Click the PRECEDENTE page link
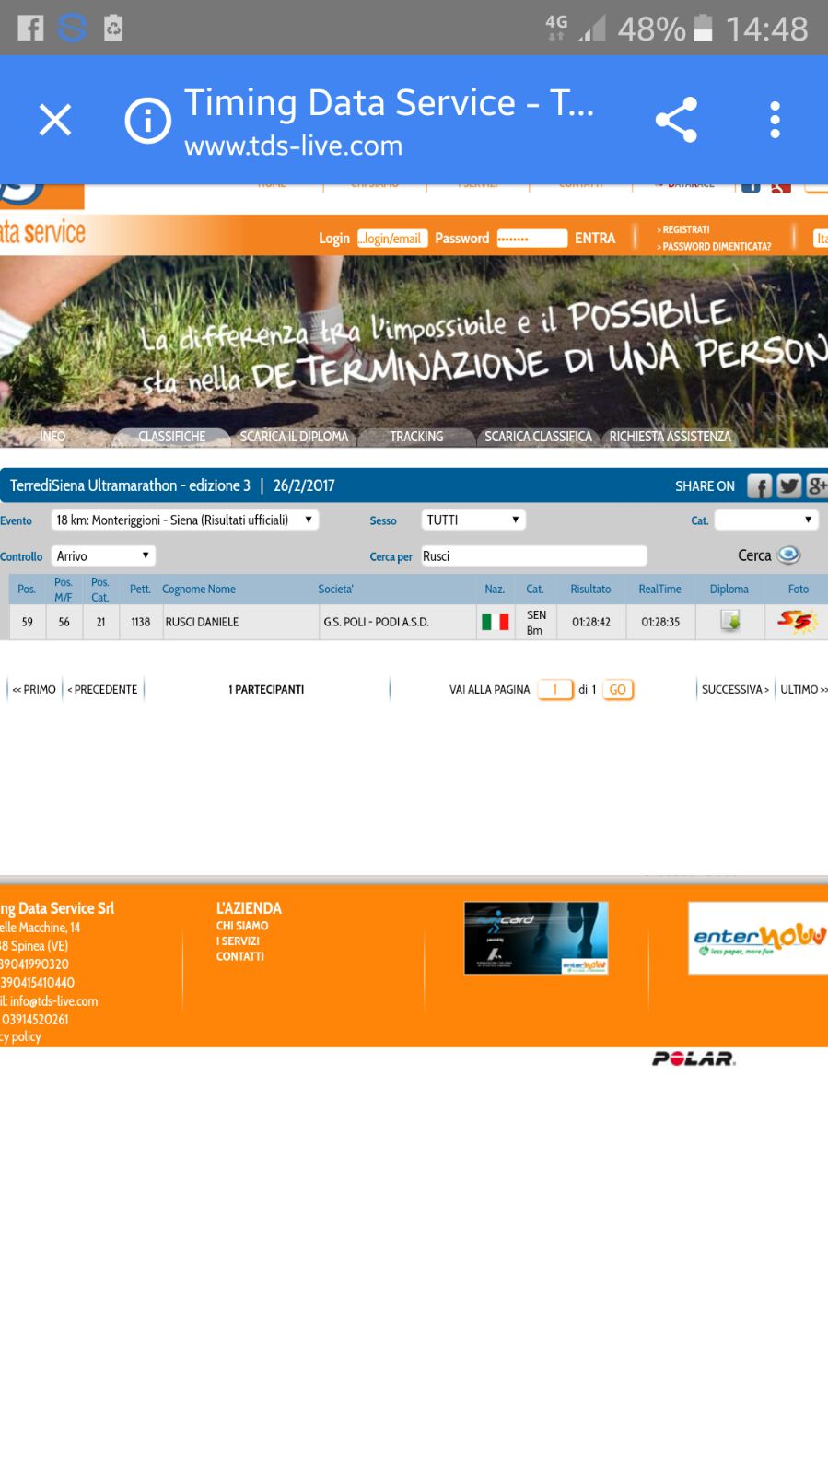Viewport: 828px width, 1473px height. (102, 690)
